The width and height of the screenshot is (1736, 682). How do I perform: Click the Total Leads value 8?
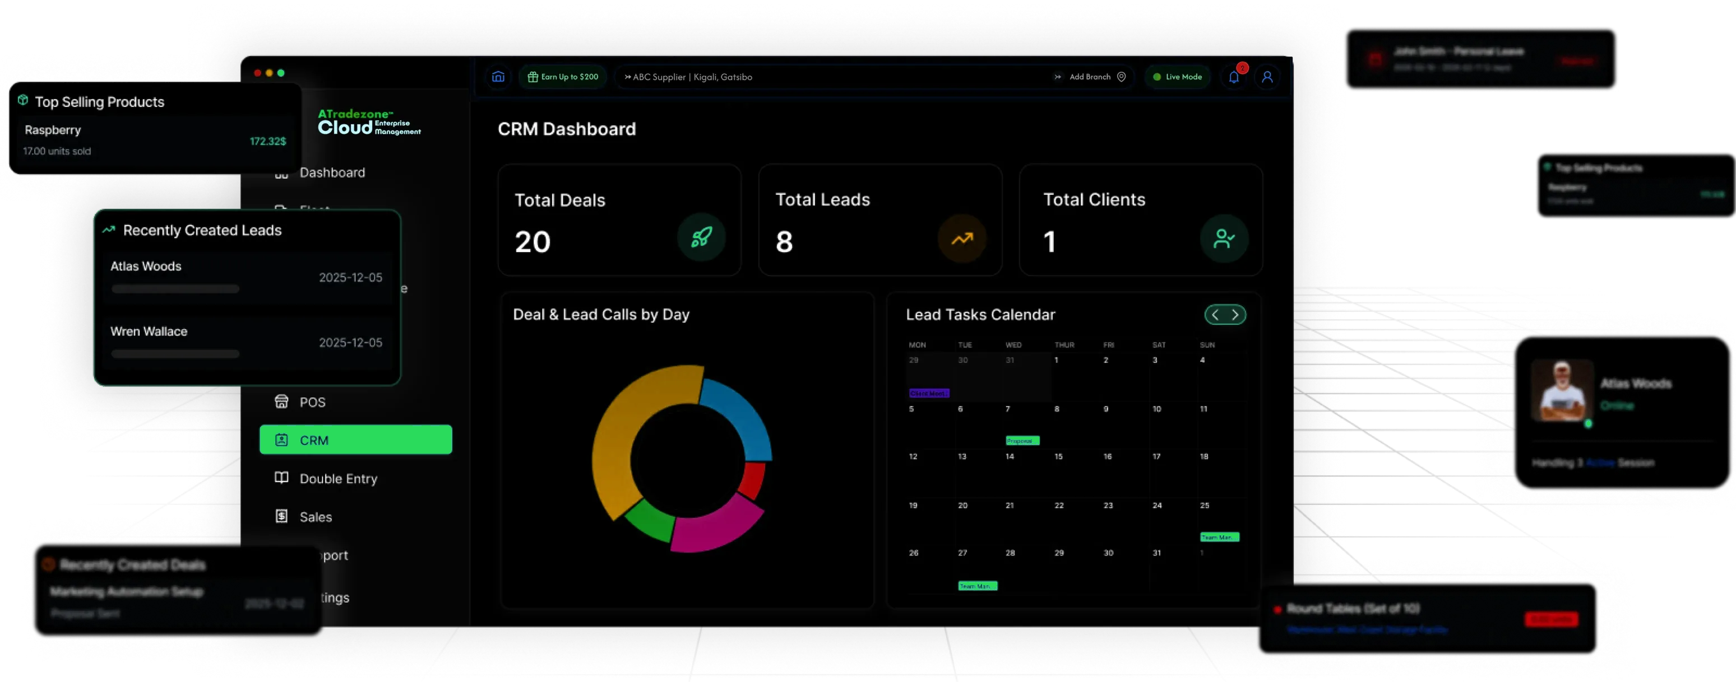[784, 242]
